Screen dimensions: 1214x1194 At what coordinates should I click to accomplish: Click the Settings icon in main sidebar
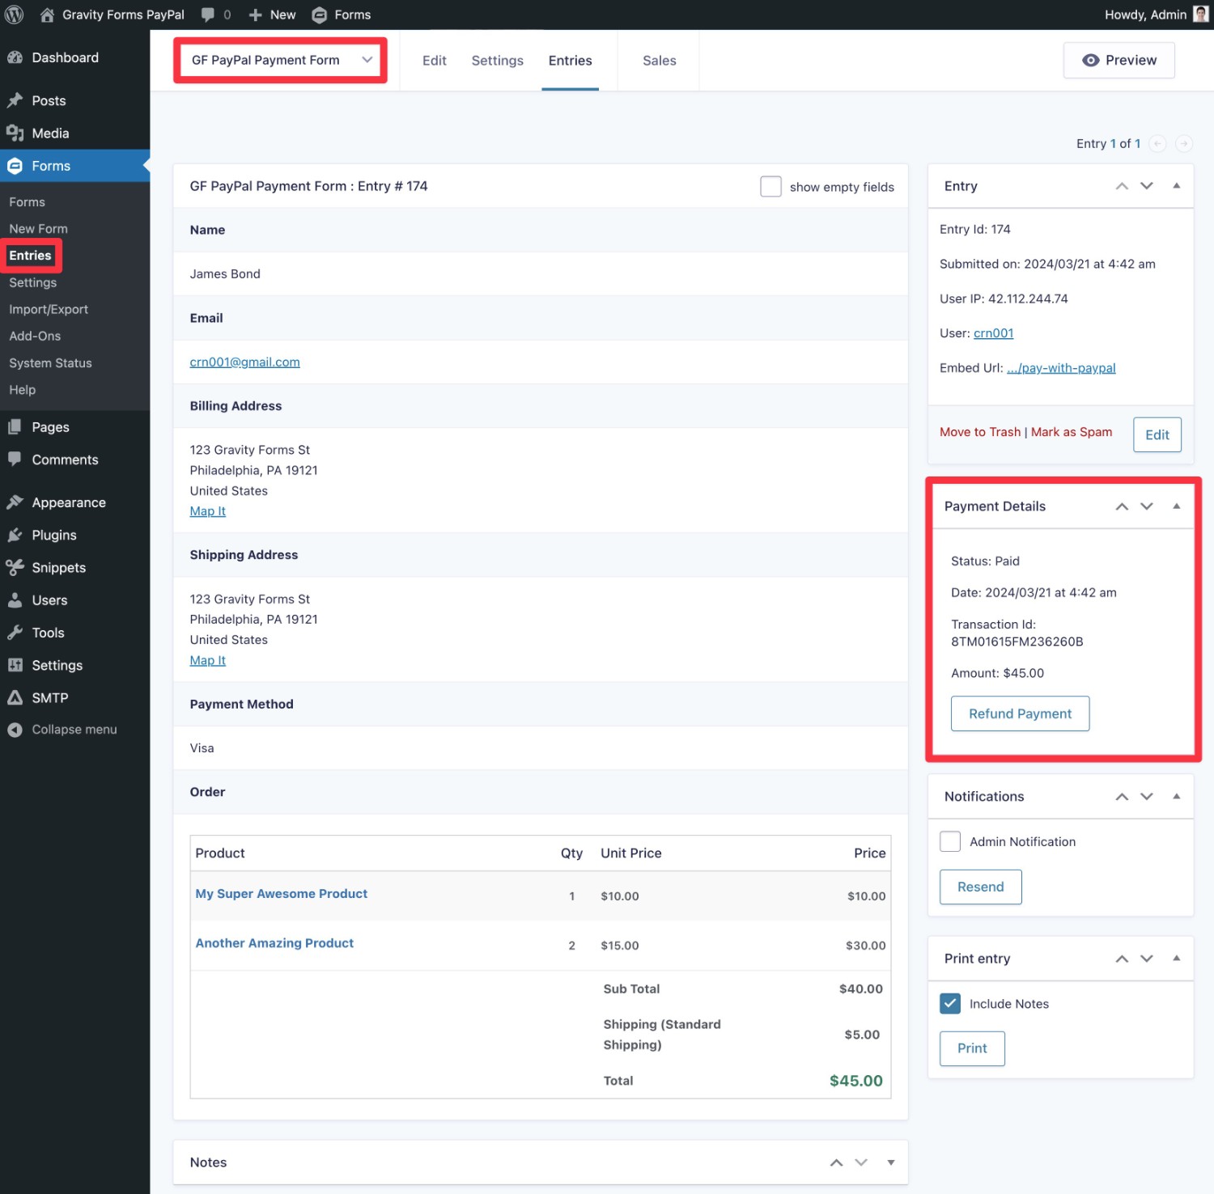click(x=15, y=665)
